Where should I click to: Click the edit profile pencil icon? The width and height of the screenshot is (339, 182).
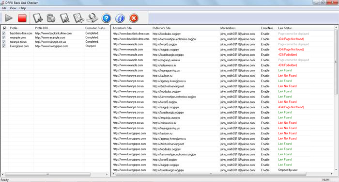tap(64, 18)
